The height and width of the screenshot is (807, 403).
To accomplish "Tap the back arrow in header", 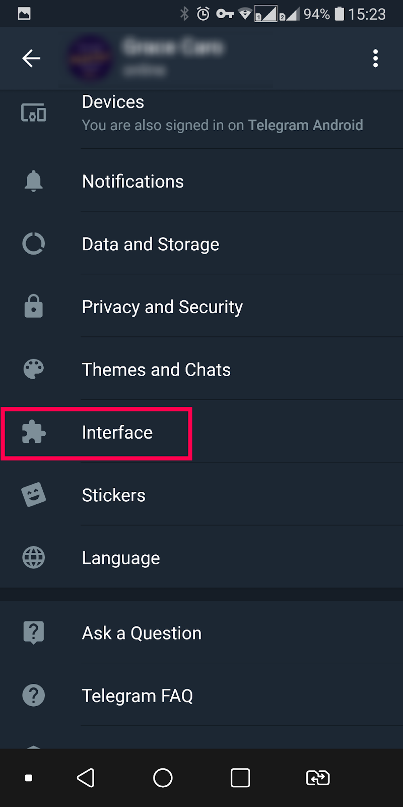I will coord(31,59).
